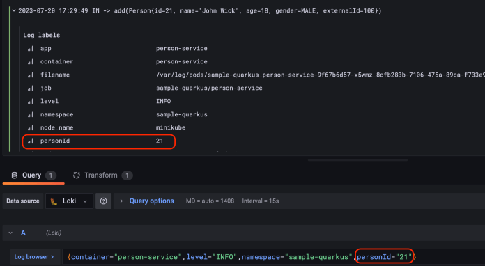Click the person-service value of container
Screen dimensions: 485x266
click(x=182, y=62)
